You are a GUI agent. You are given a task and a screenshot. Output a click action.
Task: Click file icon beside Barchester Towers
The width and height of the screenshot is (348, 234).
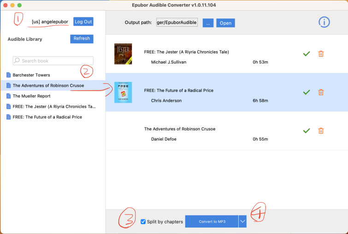(8, 75)
